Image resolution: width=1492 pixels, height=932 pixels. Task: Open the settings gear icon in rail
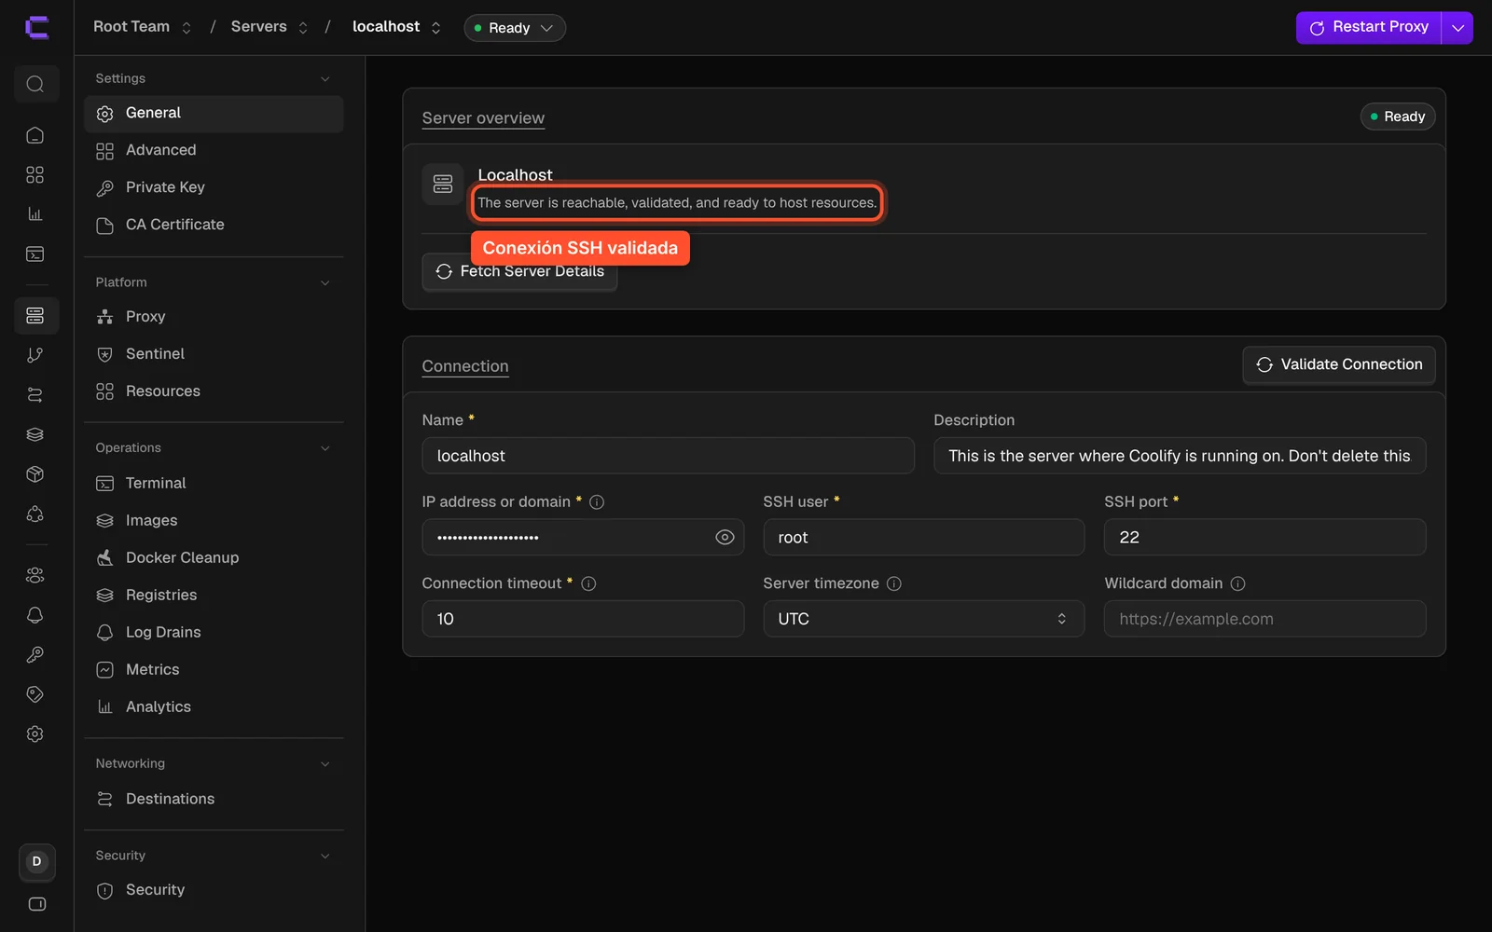point(35,734)
